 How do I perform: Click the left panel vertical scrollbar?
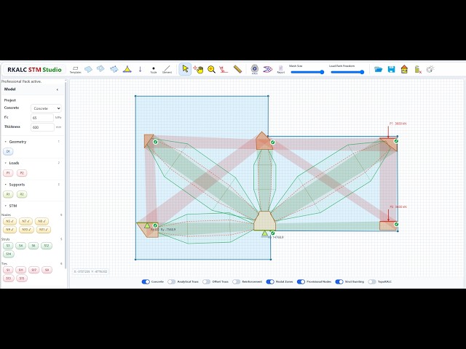[65, 175]
